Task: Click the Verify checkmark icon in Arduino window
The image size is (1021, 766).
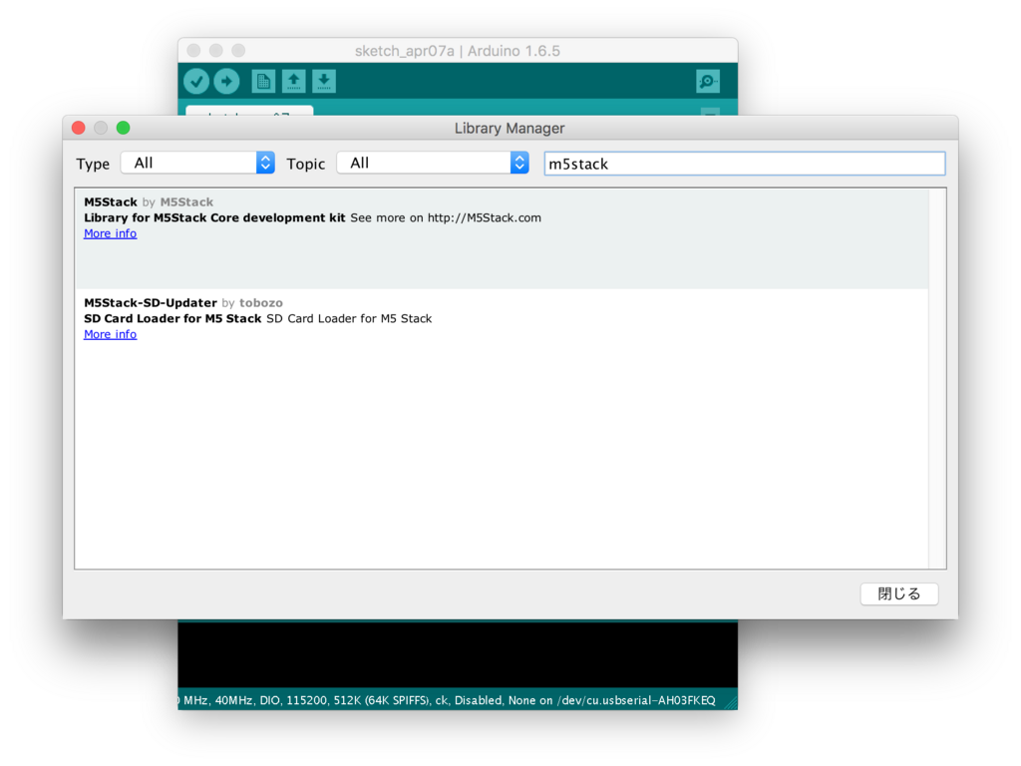Action: click(196, 82)
